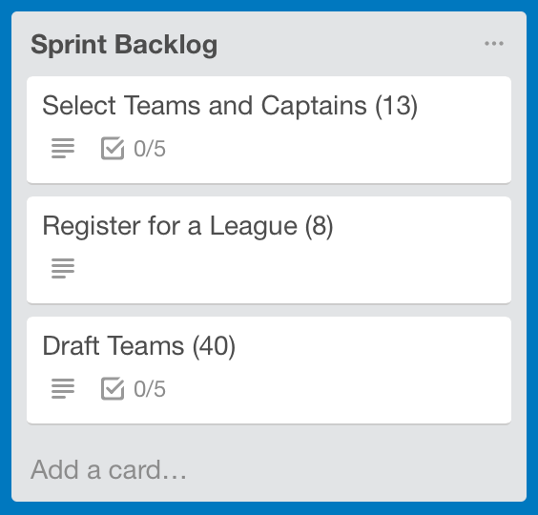Image resolution: width=538 pixels, height=515 pixels.
Task: Click Add a card… link
Action: point(109,470)
